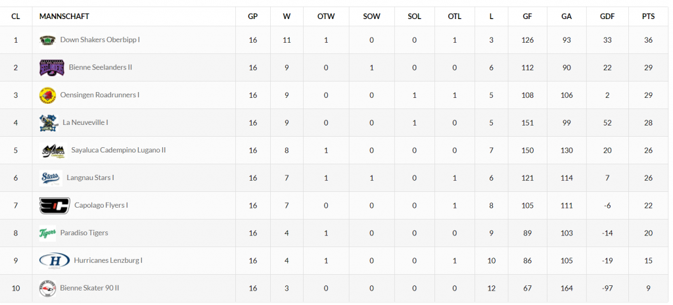This screenshot has width=673, height=305.
Task: Click the Langnau Stars logo
Action: click(51, 178)
